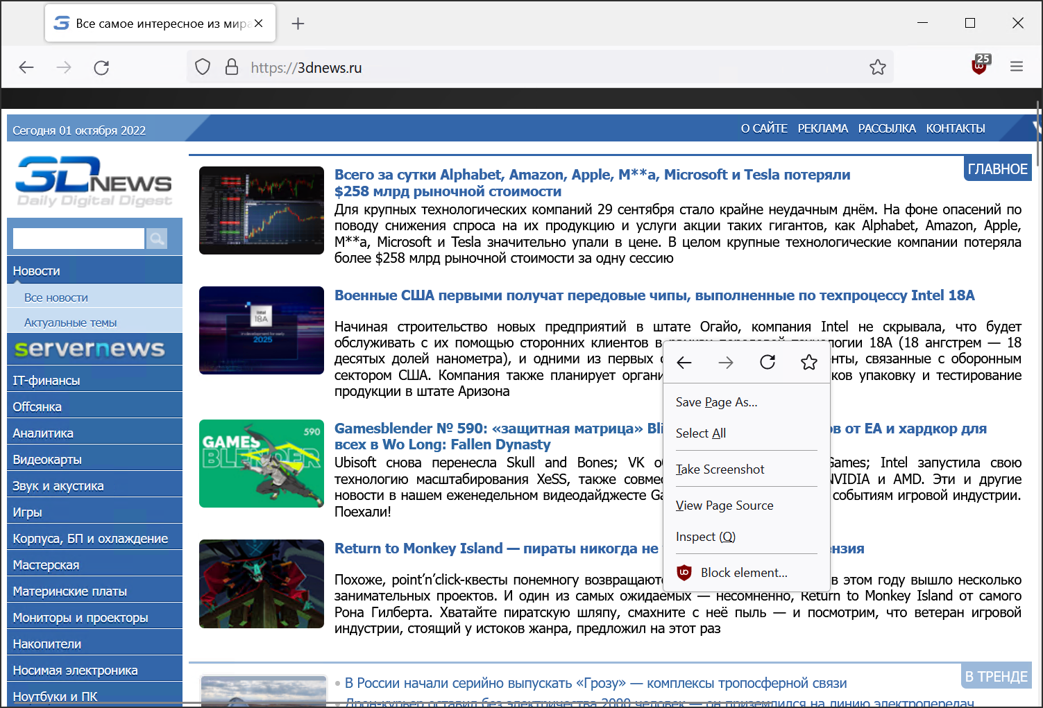Open Все новости sidebar sublink
Image resolution: width=1043 pixels, height=708 pixels.
point(94,297)
